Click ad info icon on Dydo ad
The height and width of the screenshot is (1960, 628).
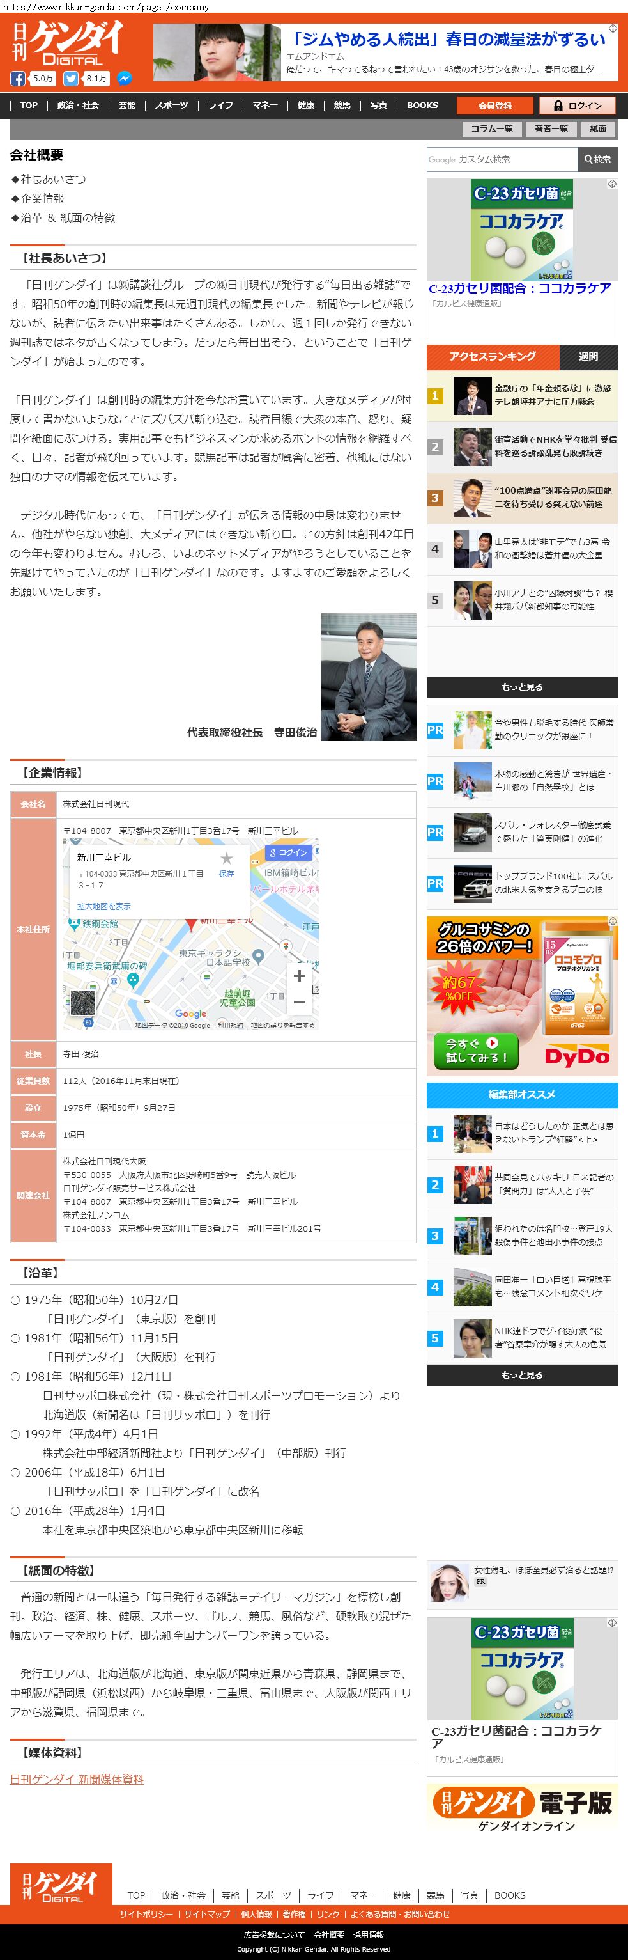[613, 921]
